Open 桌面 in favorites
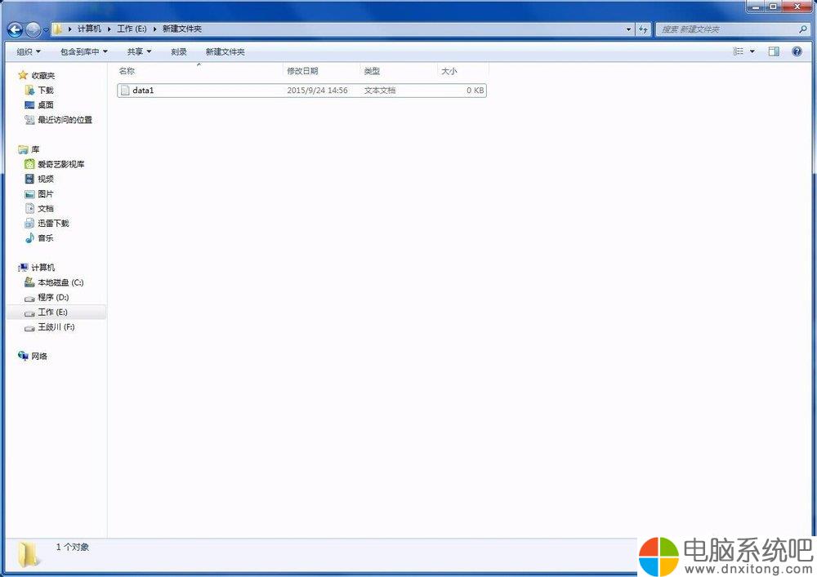The width and height of the screenshot is (817, 577). (x=45, y=105)
